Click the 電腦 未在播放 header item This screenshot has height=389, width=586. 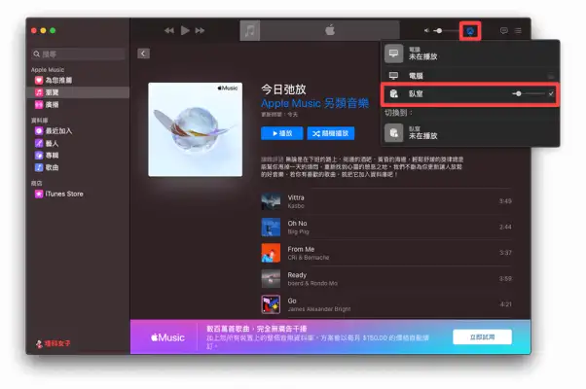(470, 53)
